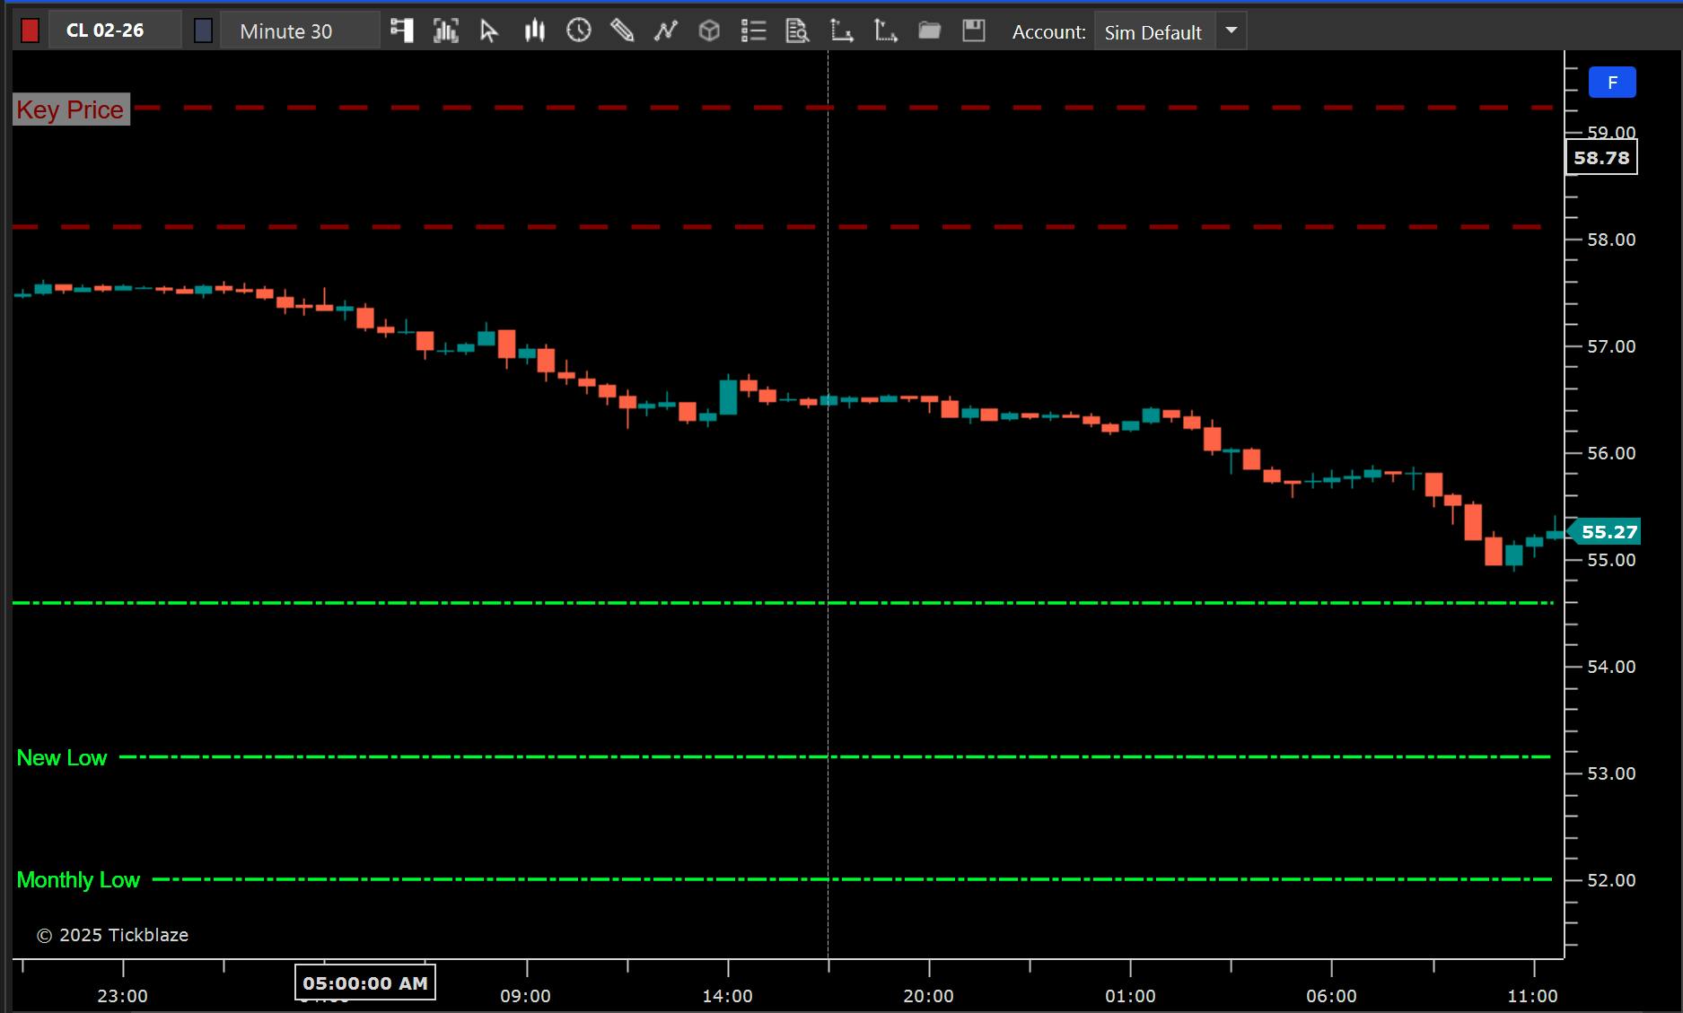Open the candlestick chart type tool
This screenshot has height=1013, width=1683.
[534, 30]
